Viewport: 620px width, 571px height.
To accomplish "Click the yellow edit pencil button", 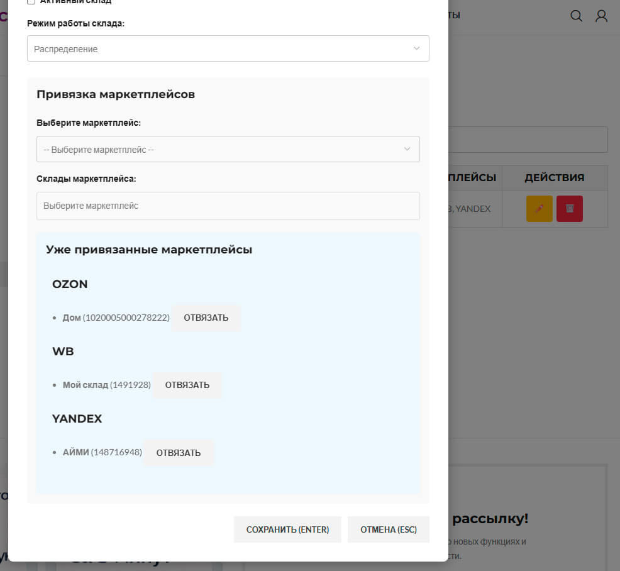I will (x=540, y=208).
